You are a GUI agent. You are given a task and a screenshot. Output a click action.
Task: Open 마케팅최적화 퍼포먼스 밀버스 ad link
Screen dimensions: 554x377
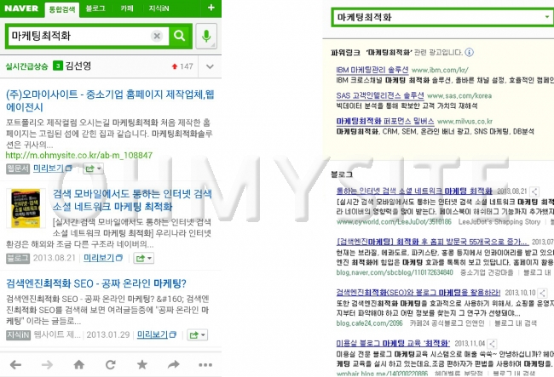[385, 122]
